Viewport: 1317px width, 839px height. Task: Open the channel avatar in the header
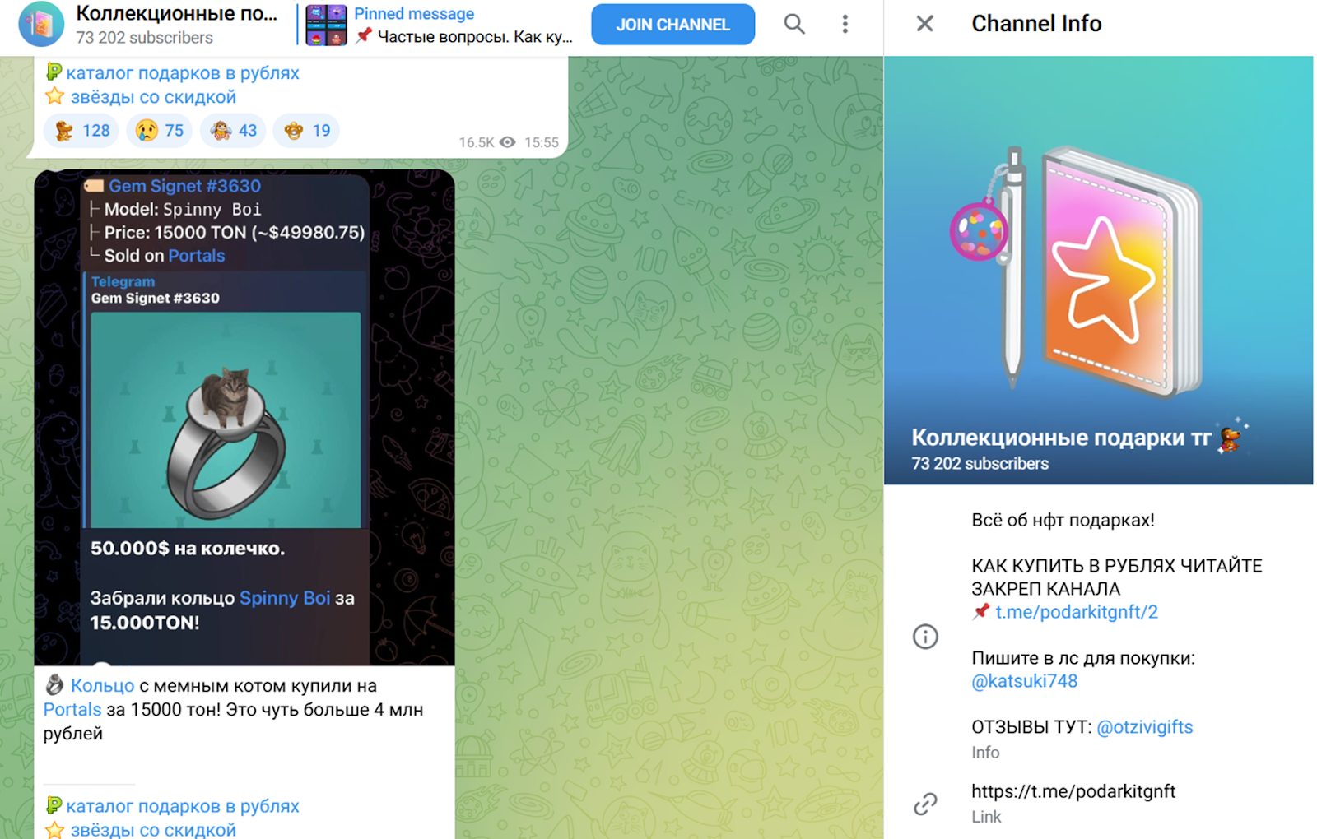(x=41, y=25)
